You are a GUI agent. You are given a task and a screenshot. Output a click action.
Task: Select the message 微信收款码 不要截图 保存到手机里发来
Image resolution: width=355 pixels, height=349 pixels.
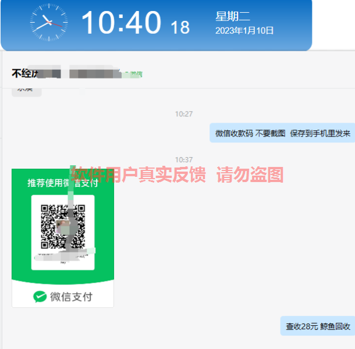[283, 133]
